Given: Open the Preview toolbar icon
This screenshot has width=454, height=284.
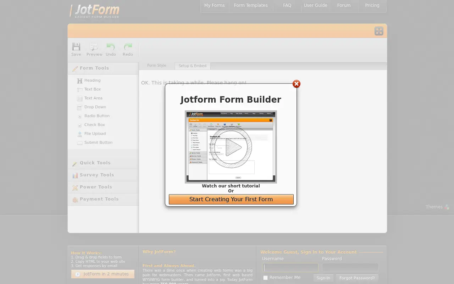Looking at the screenshot, I should coord(94,47).
